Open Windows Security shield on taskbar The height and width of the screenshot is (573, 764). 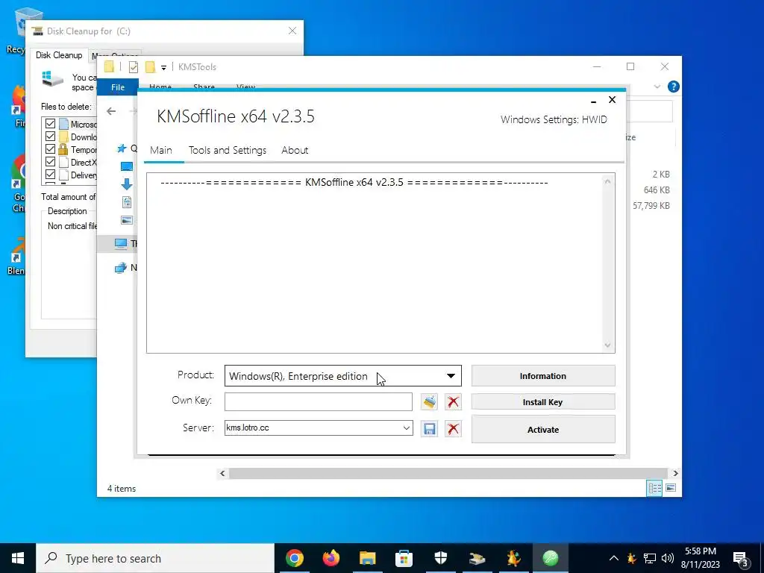tap(440, 558)
